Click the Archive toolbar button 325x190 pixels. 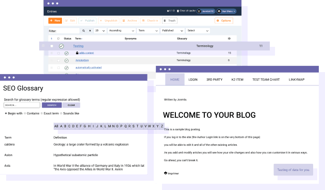(130, 21)
